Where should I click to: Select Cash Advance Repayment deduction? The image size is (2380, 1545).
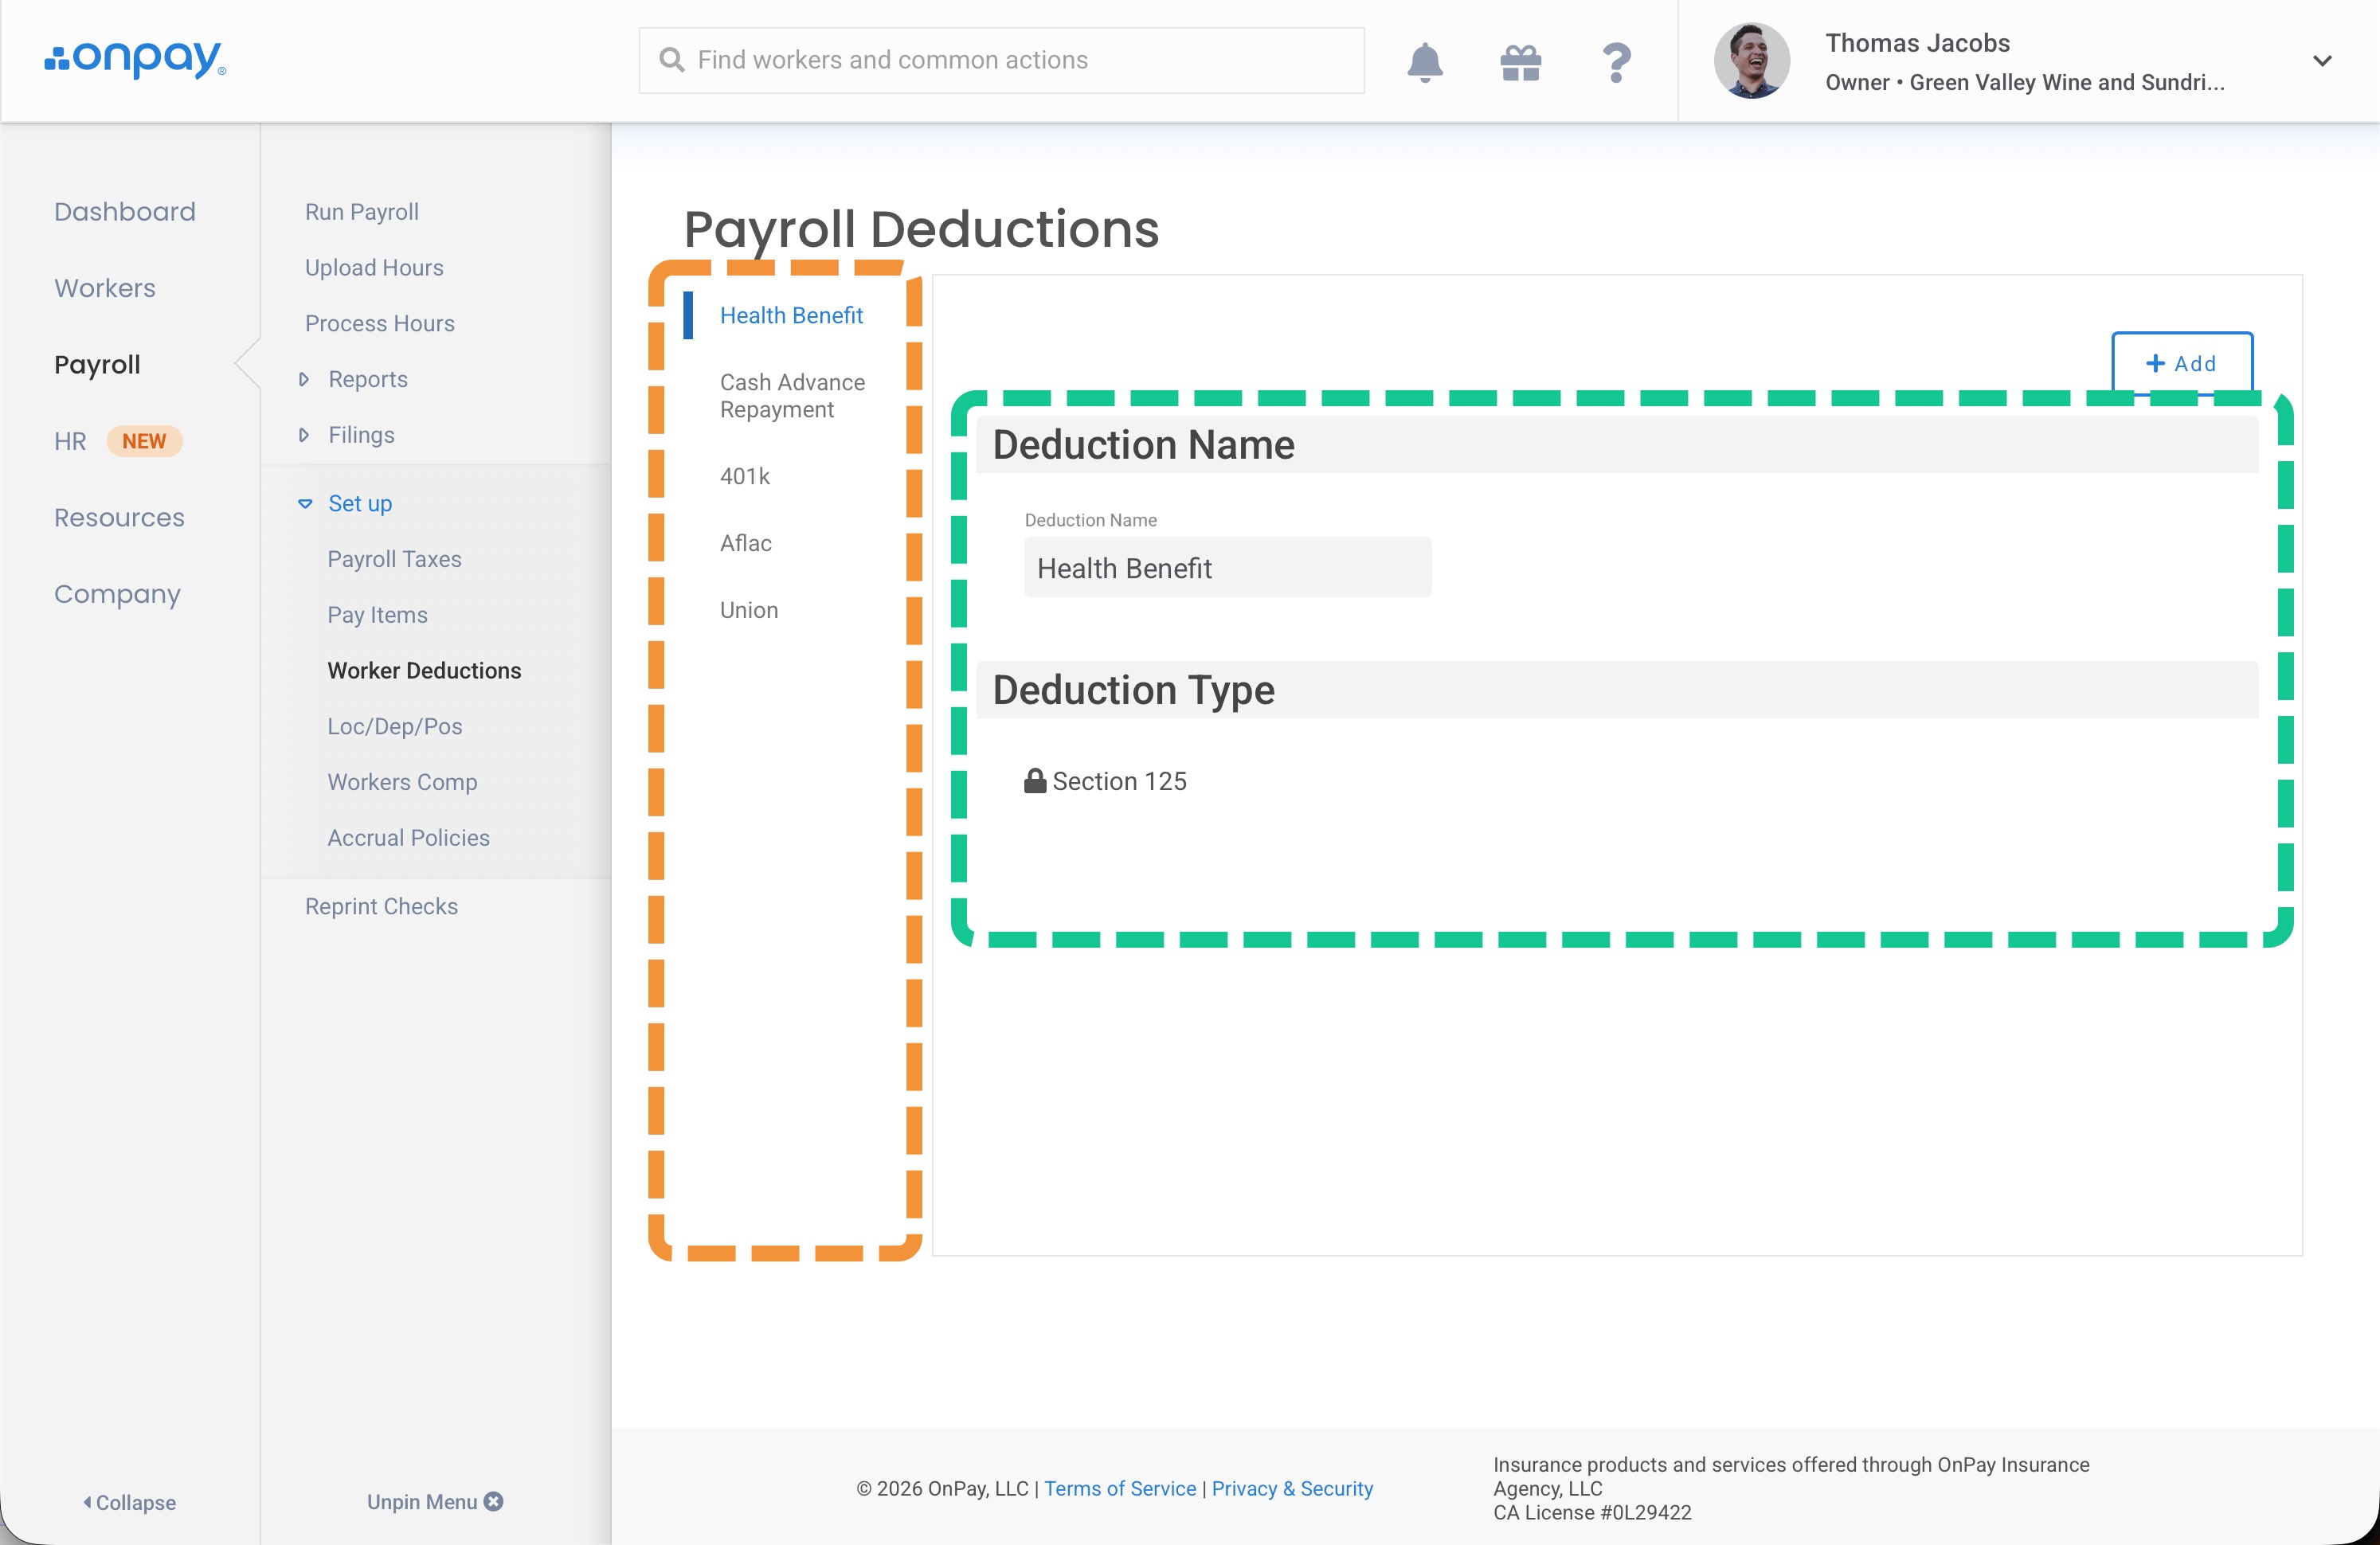click(x=791, y=396)
